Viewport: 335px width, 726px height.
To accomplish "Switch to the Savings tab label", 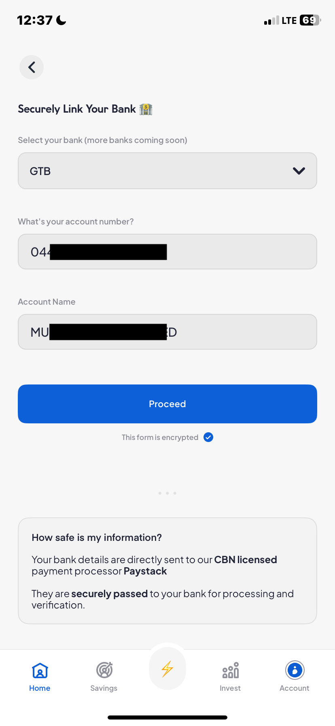I will coord(104,688).
